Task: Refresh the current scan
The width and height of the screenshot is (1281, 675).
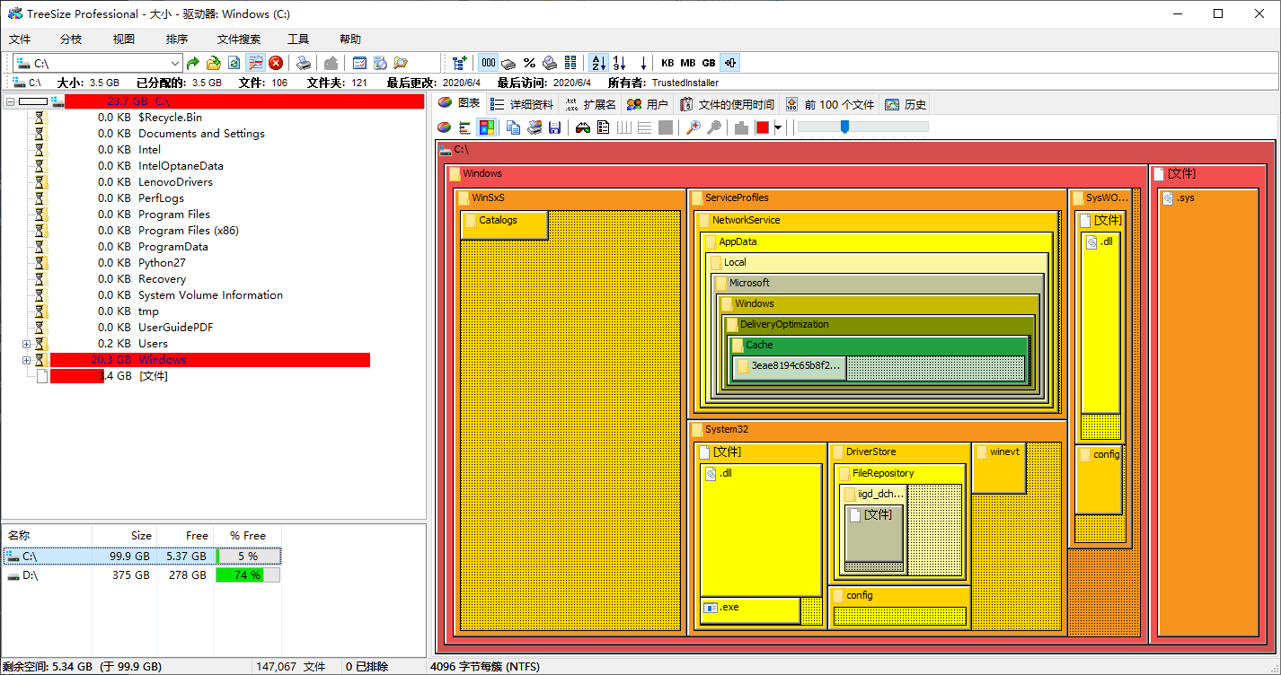Action: tap(234, 63)
